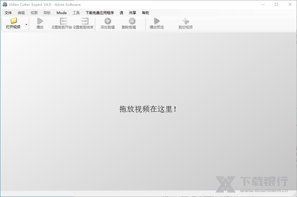297x197 pixels.
Task: Delete clip (删除剪辑) X icon
Action: pos(132,21)
